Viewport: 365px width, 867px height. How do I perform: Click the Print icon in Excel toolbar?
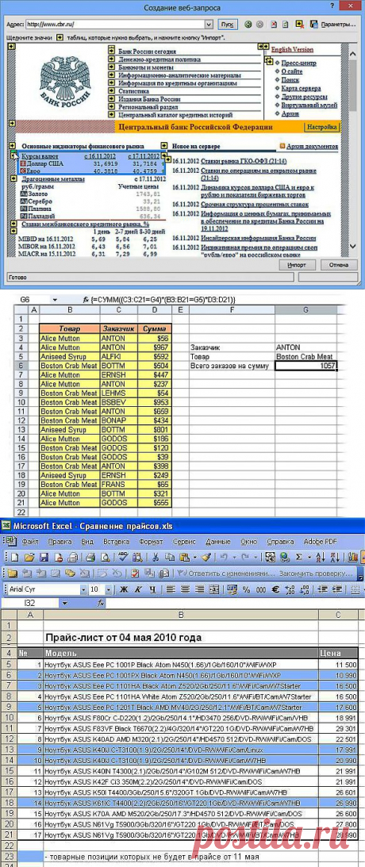click(91, 557)
